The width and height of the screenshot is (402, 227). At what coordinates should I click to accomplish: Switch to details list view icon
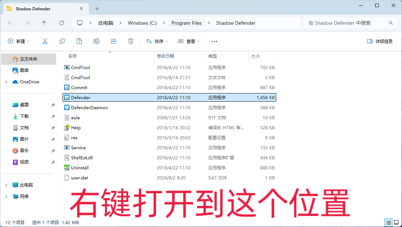388,222
